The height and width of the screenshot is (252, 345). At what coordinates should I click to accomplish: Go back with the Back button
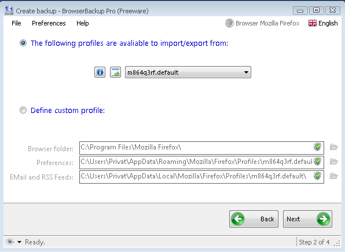tap(254, 219)
